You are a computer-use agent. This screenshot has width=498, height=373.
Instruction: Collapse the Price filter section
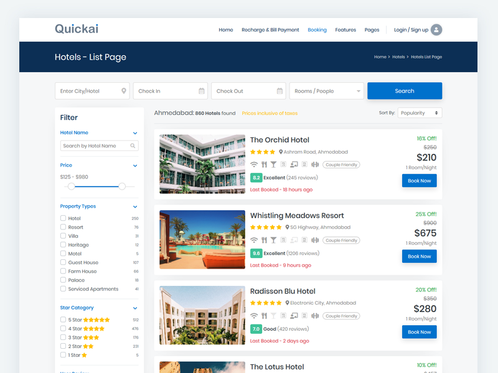135,165
